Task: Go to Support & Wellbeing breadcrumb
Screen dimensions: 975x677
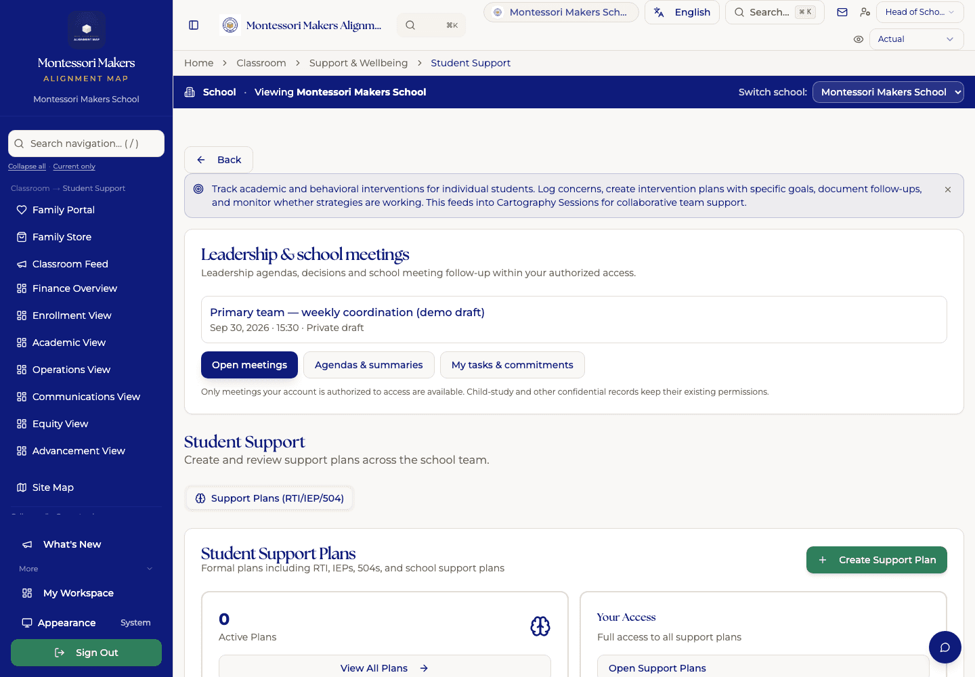Action: (358, 63)
